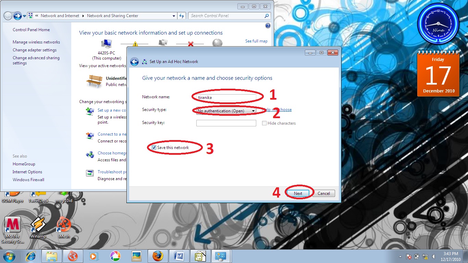Click the Search Control Panel magnifier icon

click(267, 16)
